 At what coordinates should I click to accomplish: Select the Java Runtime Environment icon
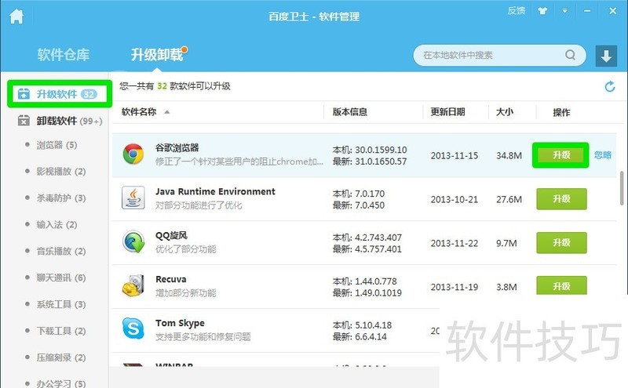pyautogui.click(x=133, y=198)
